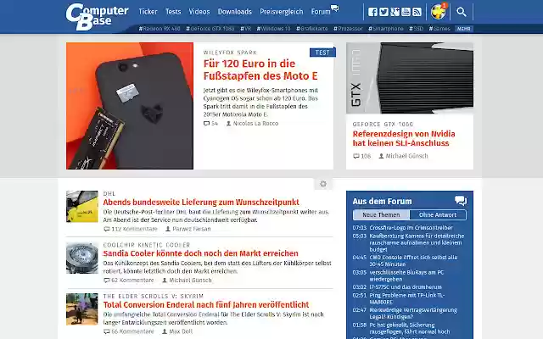The image size is (543, 339).
Task: Open author Michael Günsch on Sandia Cooler article
Action: pyautogui.click(x=187, y=281)
